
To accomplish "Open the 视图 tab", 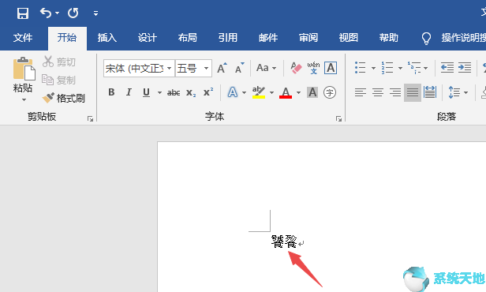I will point(349,38).
